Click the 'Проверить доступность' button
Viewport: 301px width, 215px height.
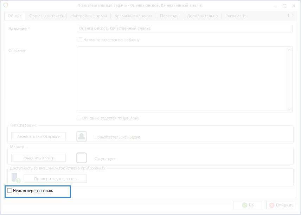pyautogui.click(x=55, y=179)
